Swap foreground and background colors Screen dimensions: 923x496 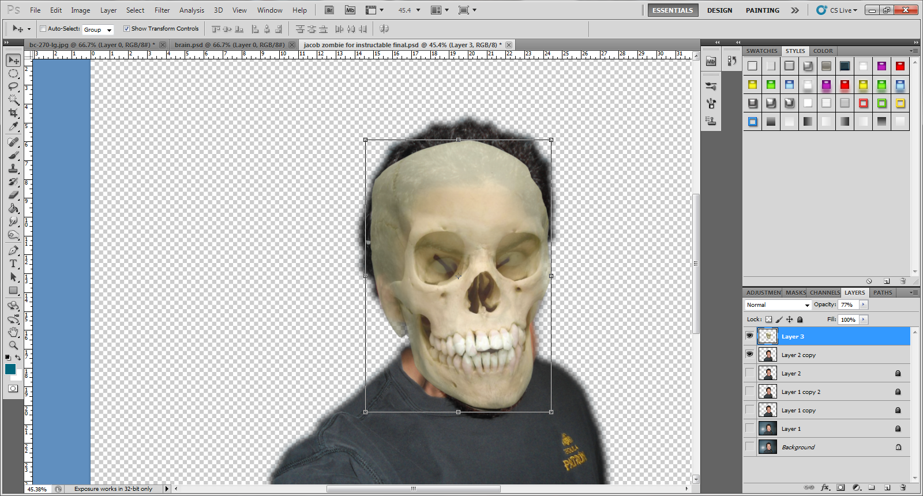(x=18, y=358)
